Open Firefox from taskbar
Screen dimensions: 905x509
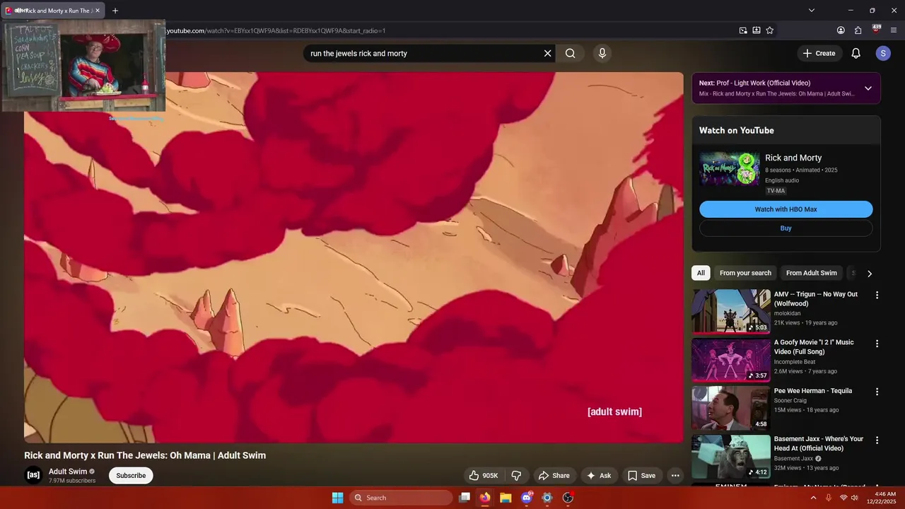(485, 498)
